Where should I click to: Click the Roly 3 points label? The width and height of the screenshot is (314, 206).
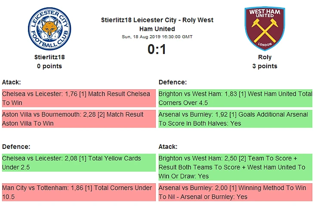coord(265,66)
